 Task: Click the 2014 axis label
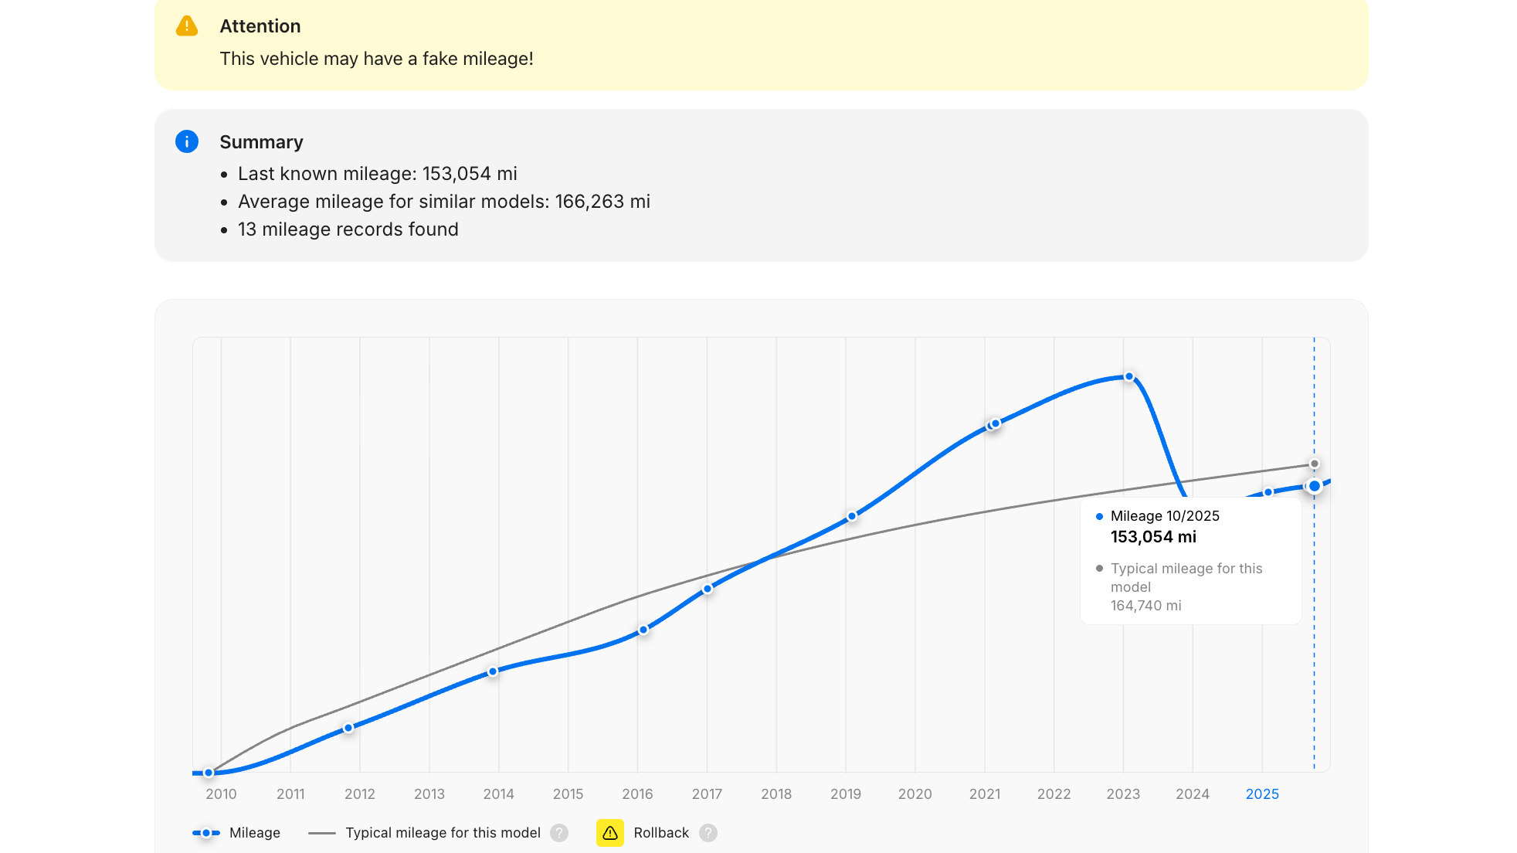coord(498,794)
